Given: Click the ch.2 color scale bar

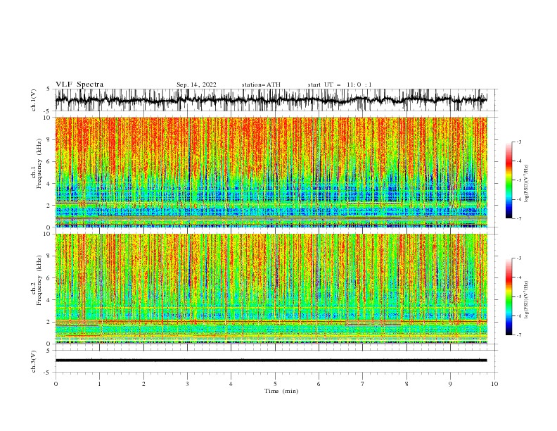Looking at the screenshot, I should (x=509, y=296).
